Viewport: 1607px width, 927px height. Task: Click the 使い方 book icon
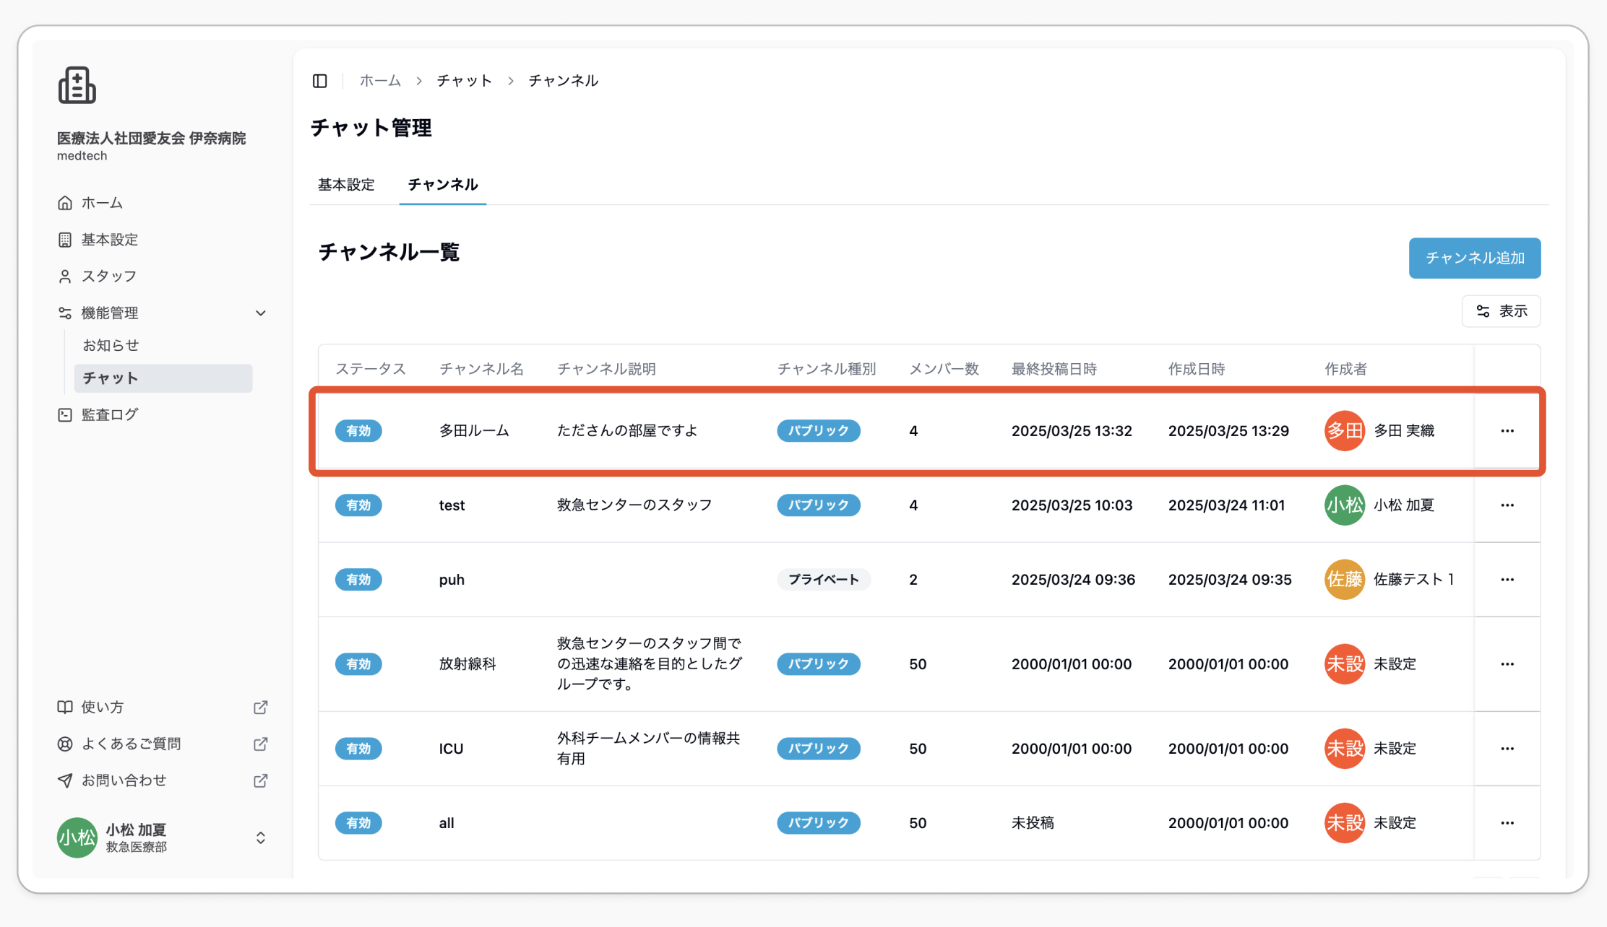pos(65,707)
